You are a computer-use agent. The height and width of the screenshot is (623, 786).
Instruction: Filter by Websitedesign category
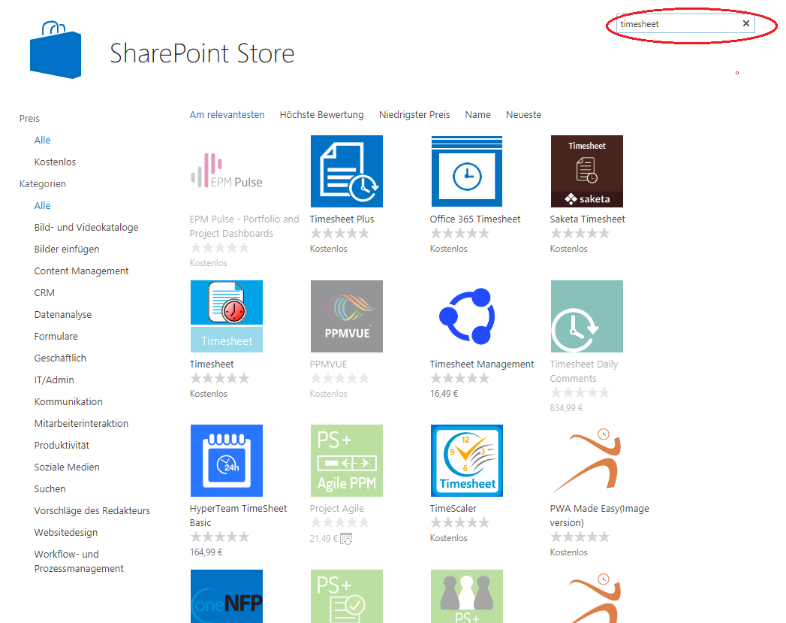click(65, 532)
